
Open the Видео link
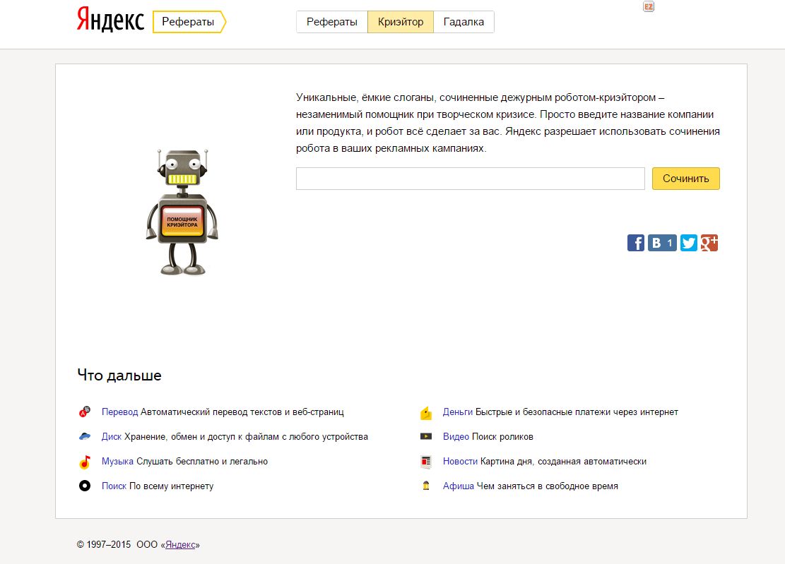[x=456, y=437]
